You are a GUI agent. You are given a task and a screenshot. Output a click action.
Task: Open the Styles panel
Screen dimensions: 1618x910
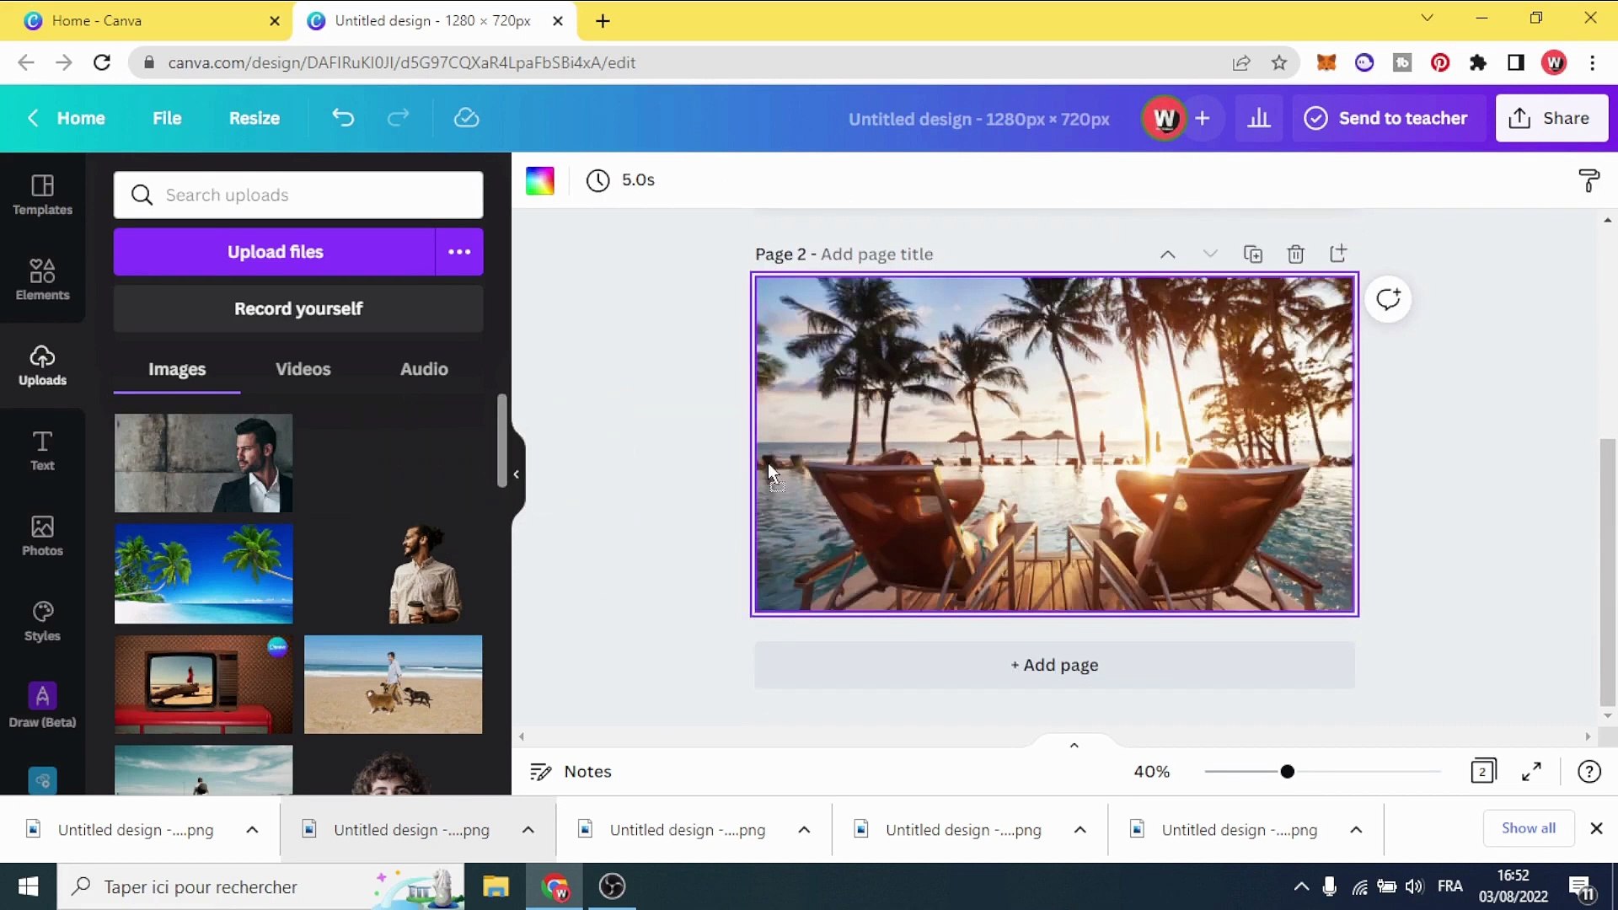[x=42, y=621]
